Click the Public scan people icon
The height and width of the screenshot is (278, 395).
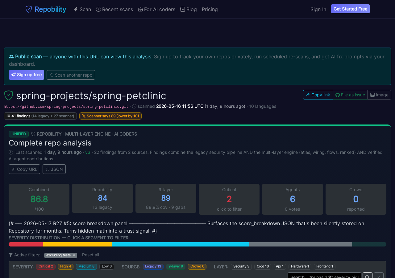click(11, 57)
